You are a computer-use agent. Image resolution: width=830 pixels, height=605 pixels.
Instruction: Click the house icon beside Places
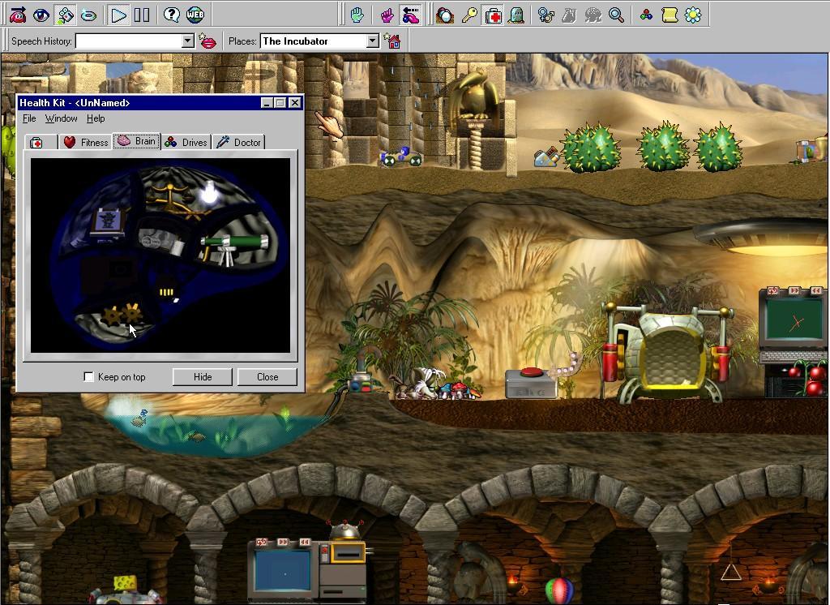[x=392, y=41]
